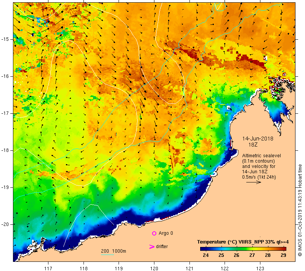Click longitude axis label 118

click(83, 268)
